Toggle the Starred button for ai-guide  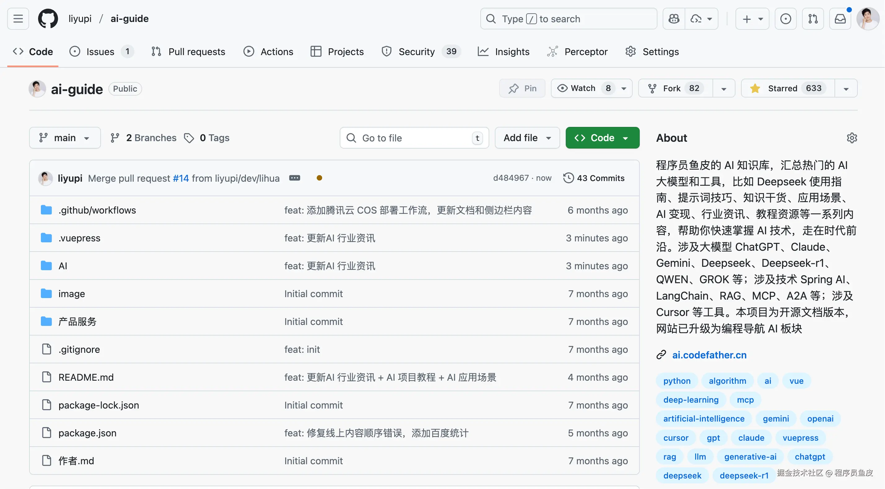[788, 88]
